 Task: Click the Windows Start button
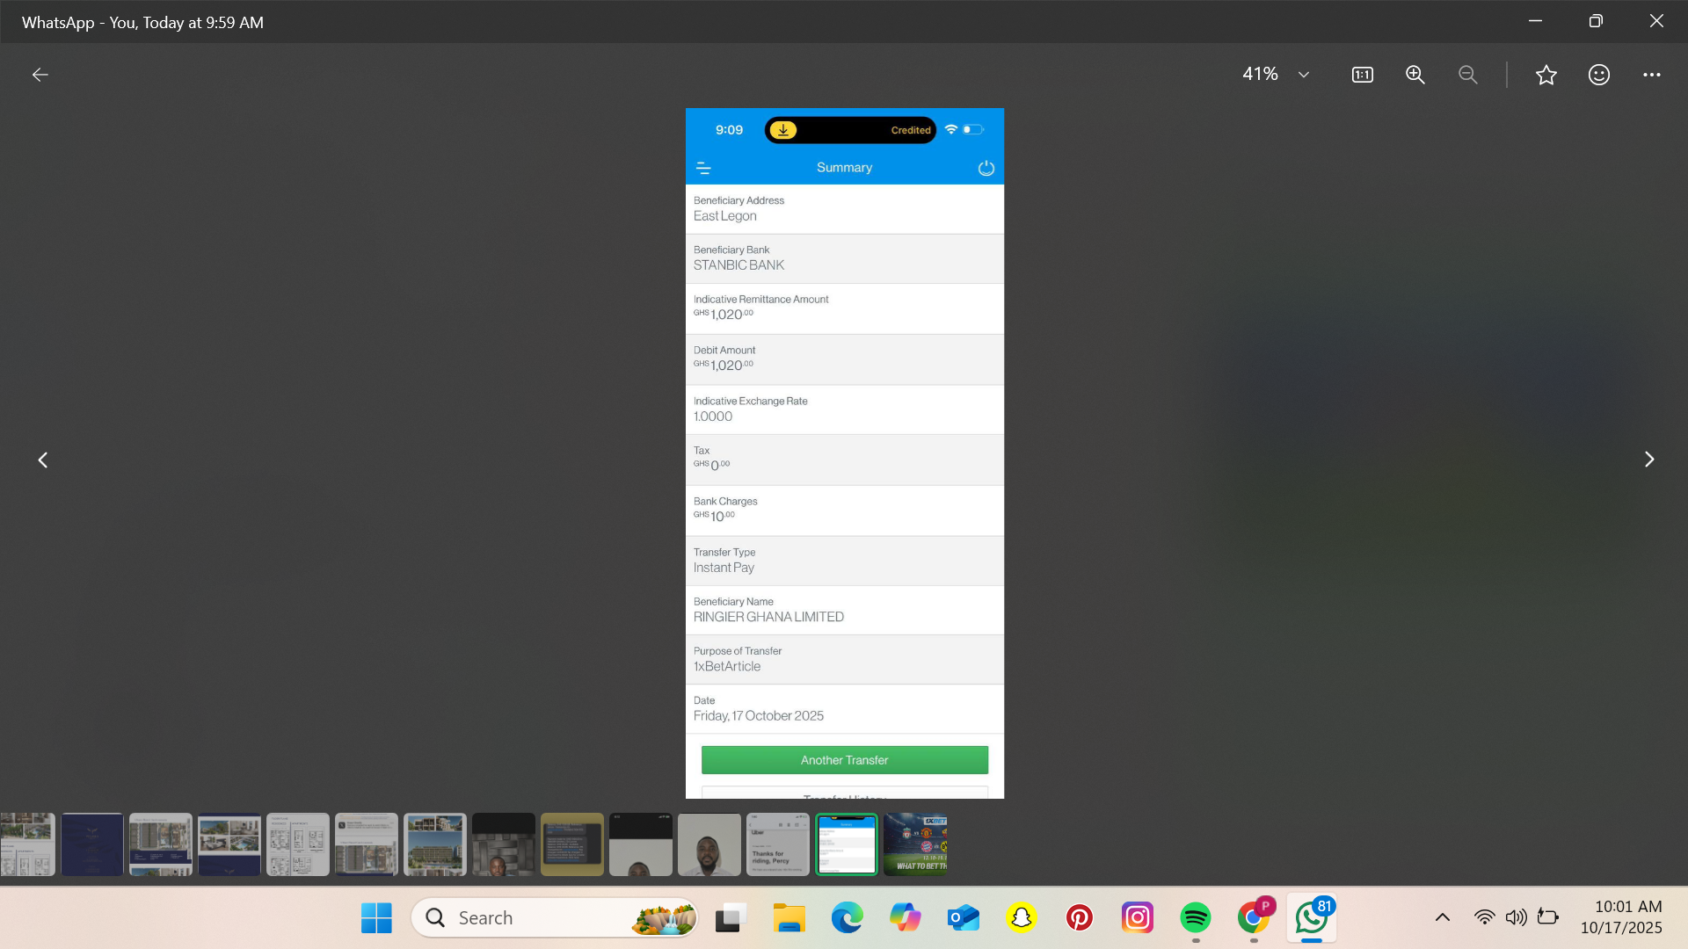coord(376,917)
